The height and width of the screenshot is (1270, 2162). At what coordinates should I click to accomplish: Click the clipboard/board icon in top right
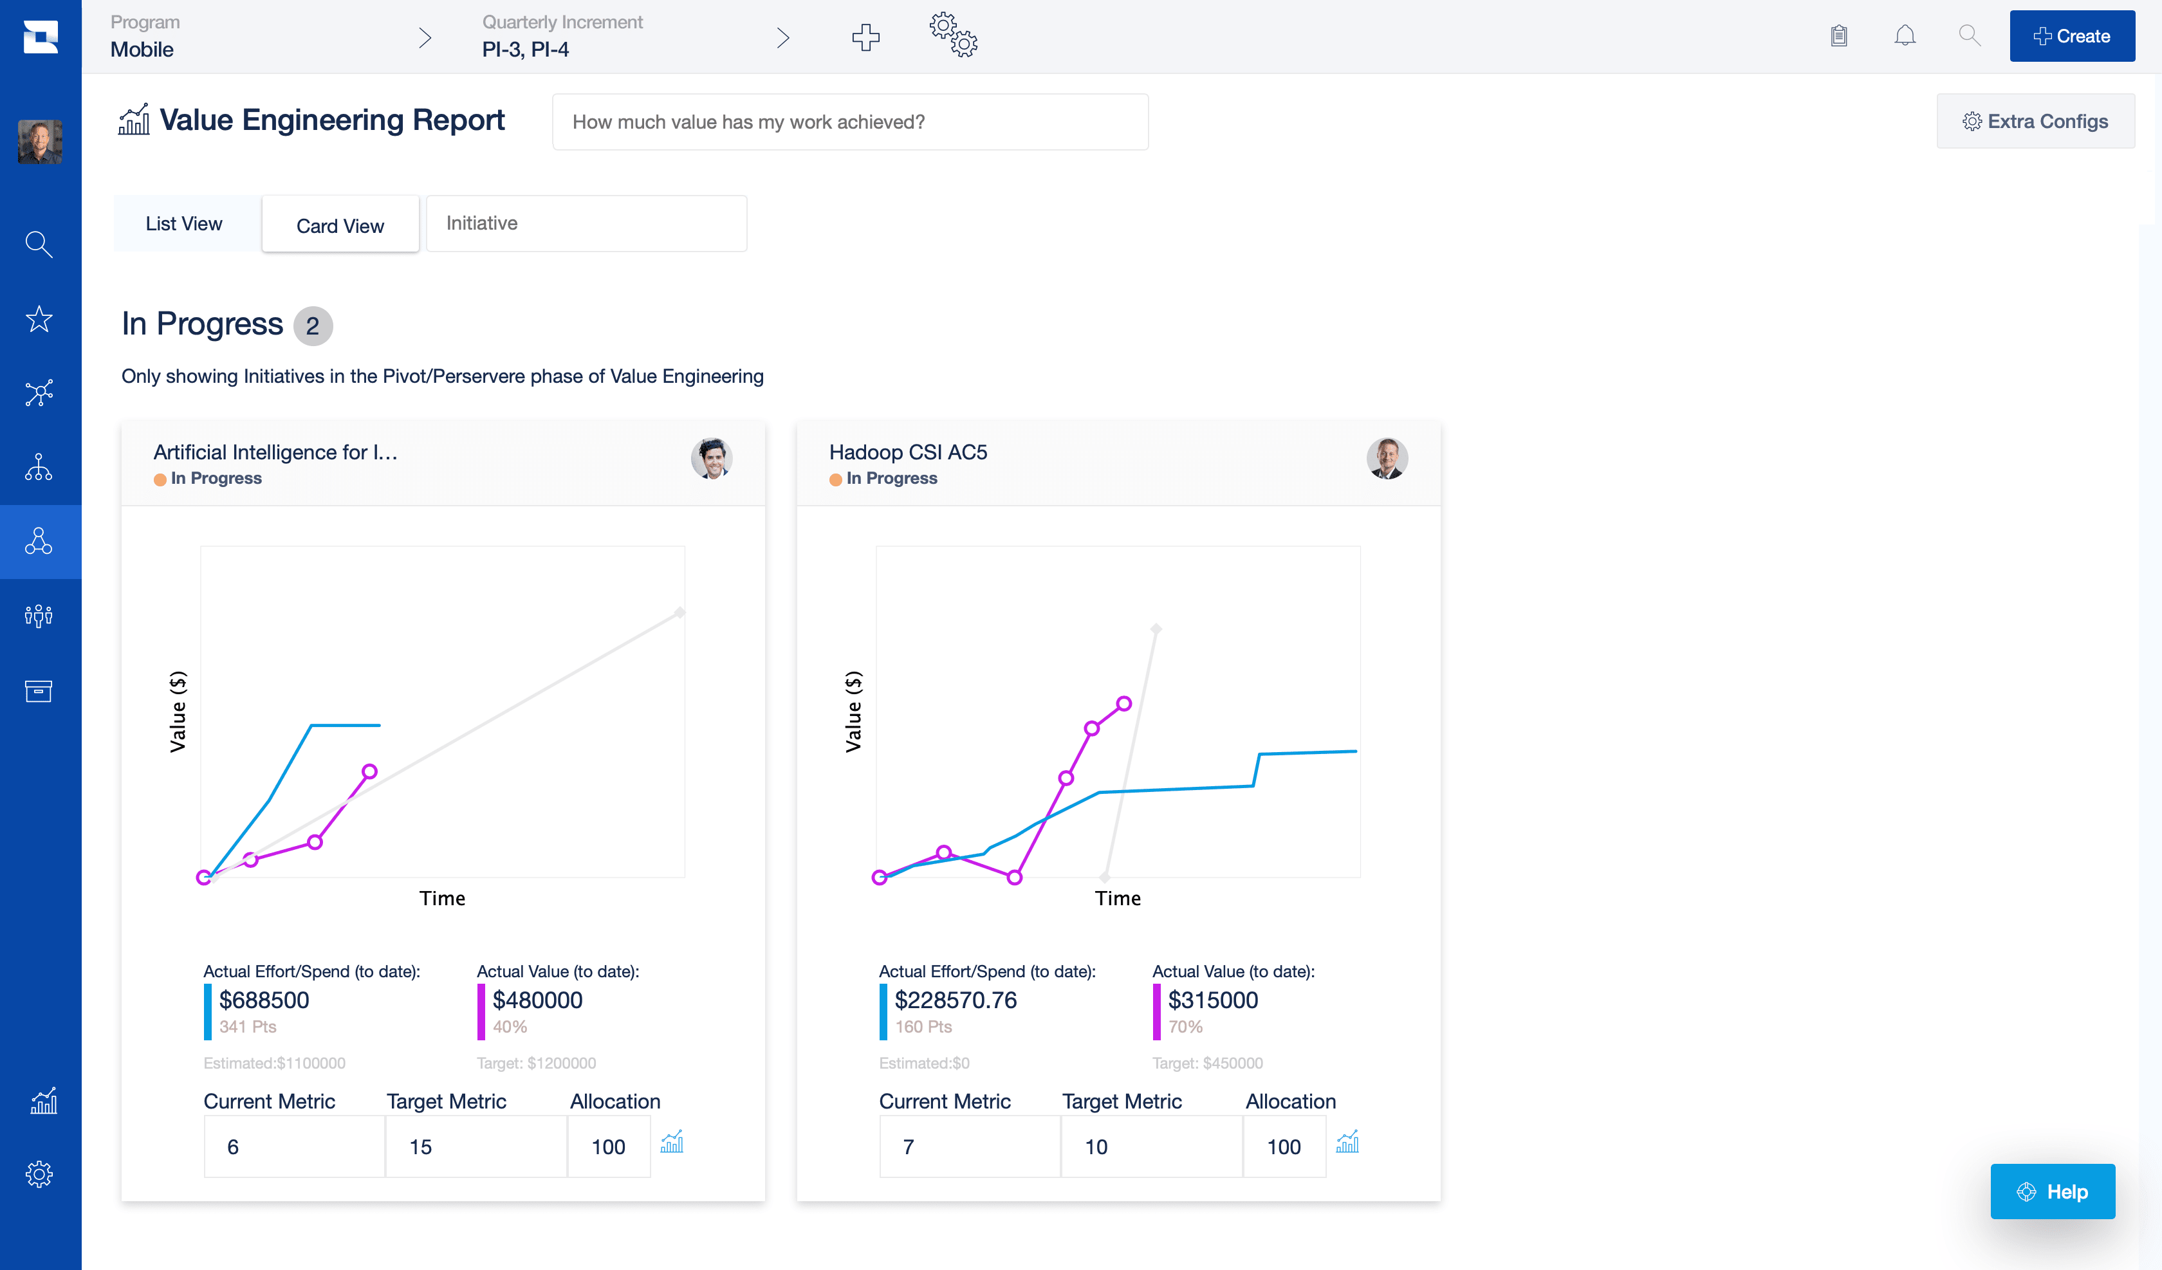(1838, 36)
